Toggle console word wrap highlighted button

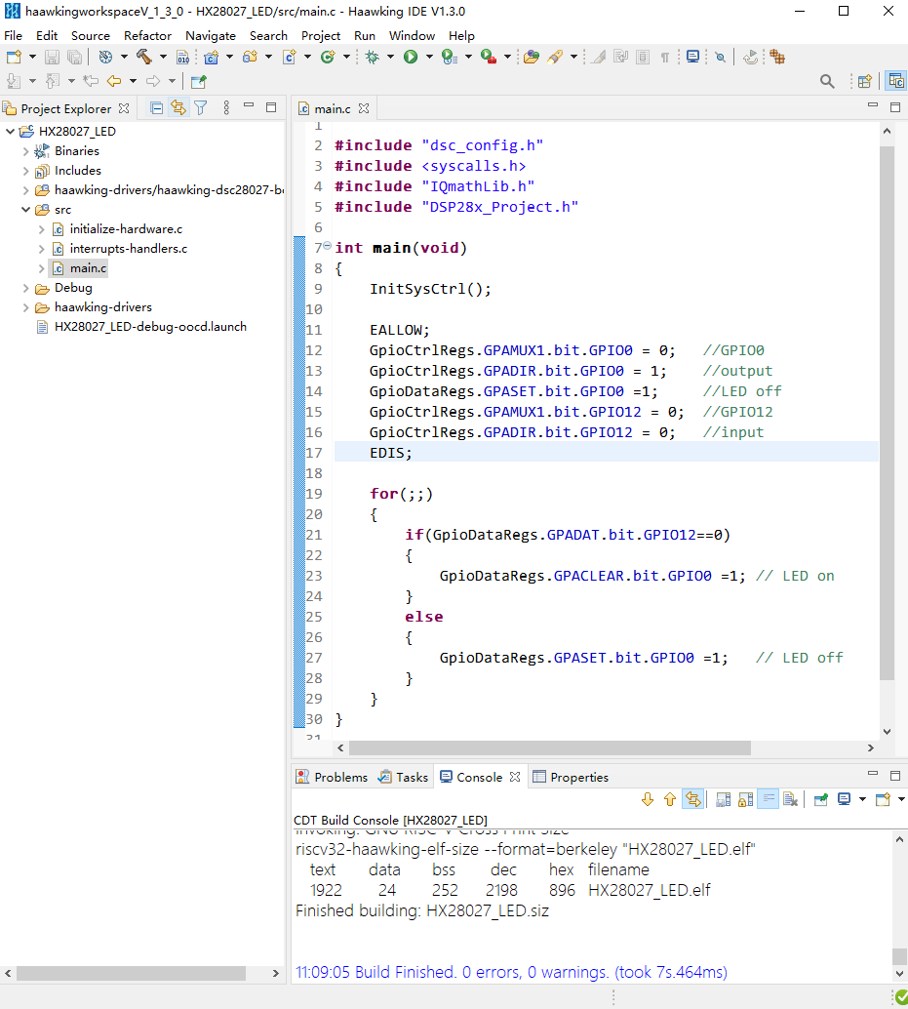(x=768, y=799)
